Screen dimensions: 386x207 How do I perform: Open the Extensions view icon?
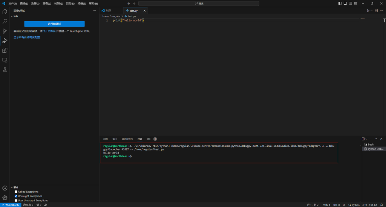coord(5,50)
